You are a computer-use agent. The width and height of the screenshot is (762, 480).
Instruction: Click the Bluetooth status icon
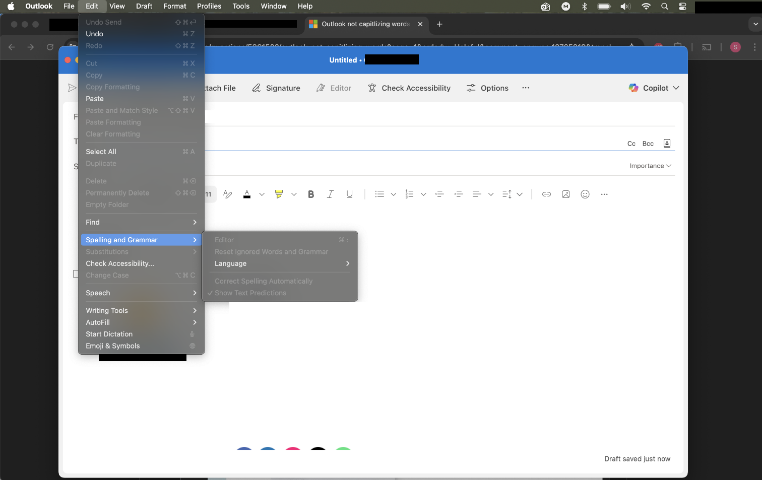point(585,6)
